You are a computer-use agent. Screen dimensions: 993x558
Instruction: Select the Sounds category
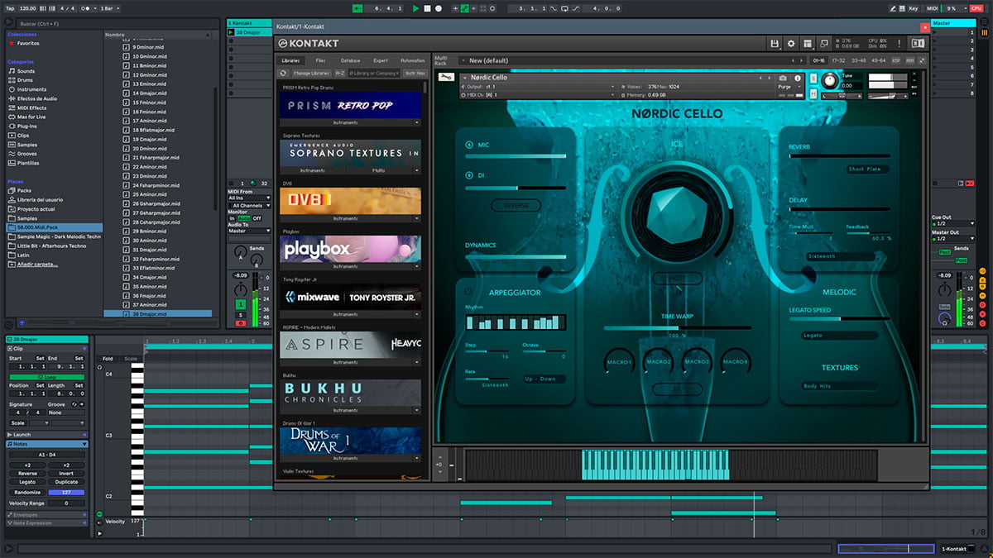26,71
